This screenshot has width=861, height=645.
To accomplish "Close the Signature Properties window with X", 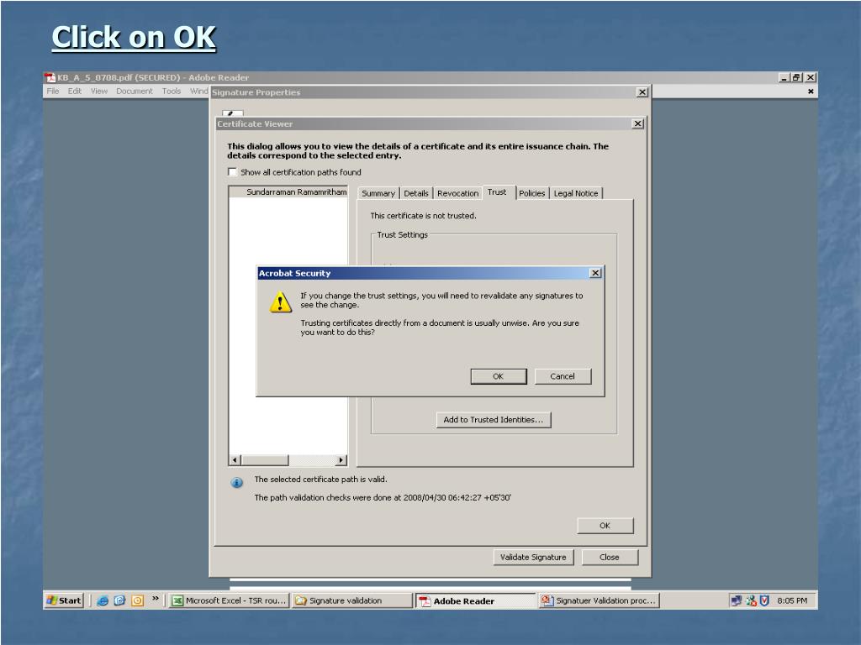I will 642,92.
